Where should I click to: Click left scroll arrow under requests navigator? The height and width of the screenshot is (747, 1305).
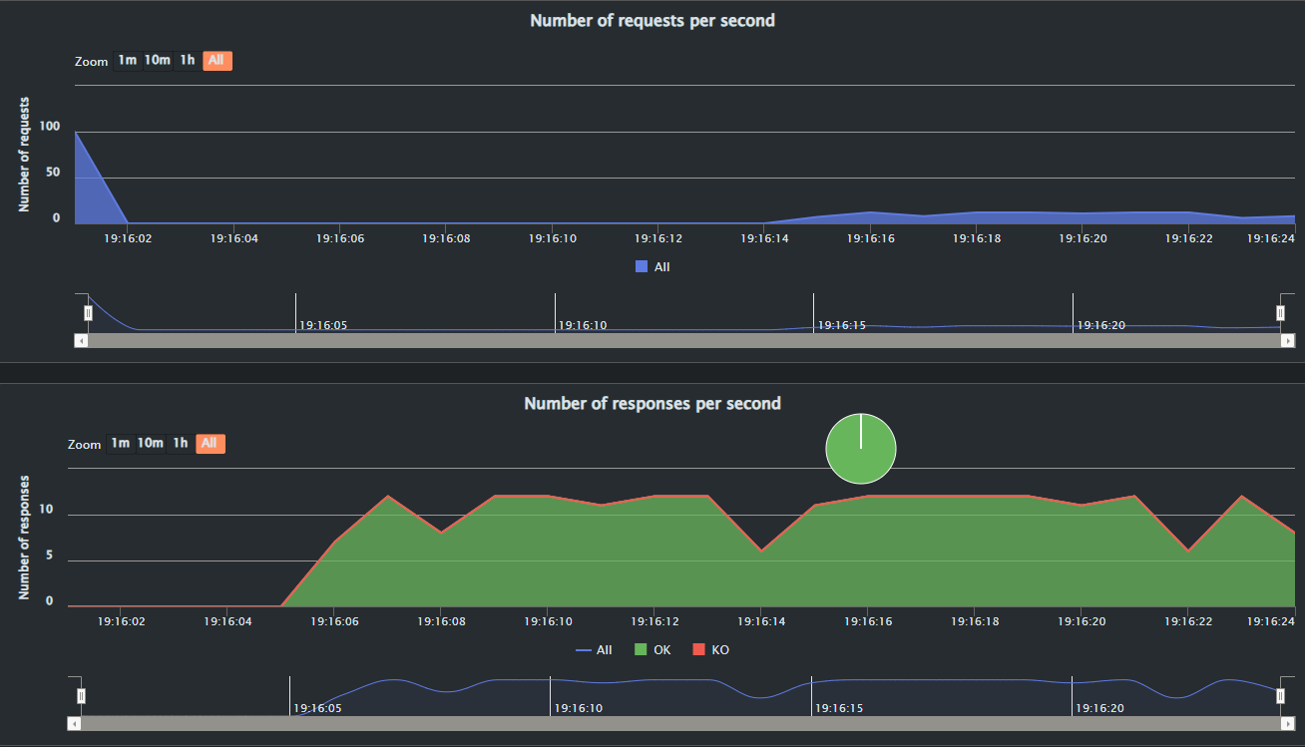coord(81,341)
